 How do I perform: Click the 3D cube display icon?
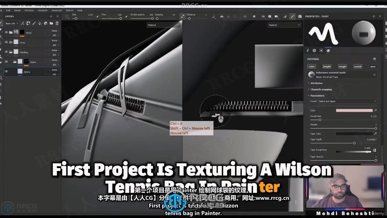pos(270,16)
